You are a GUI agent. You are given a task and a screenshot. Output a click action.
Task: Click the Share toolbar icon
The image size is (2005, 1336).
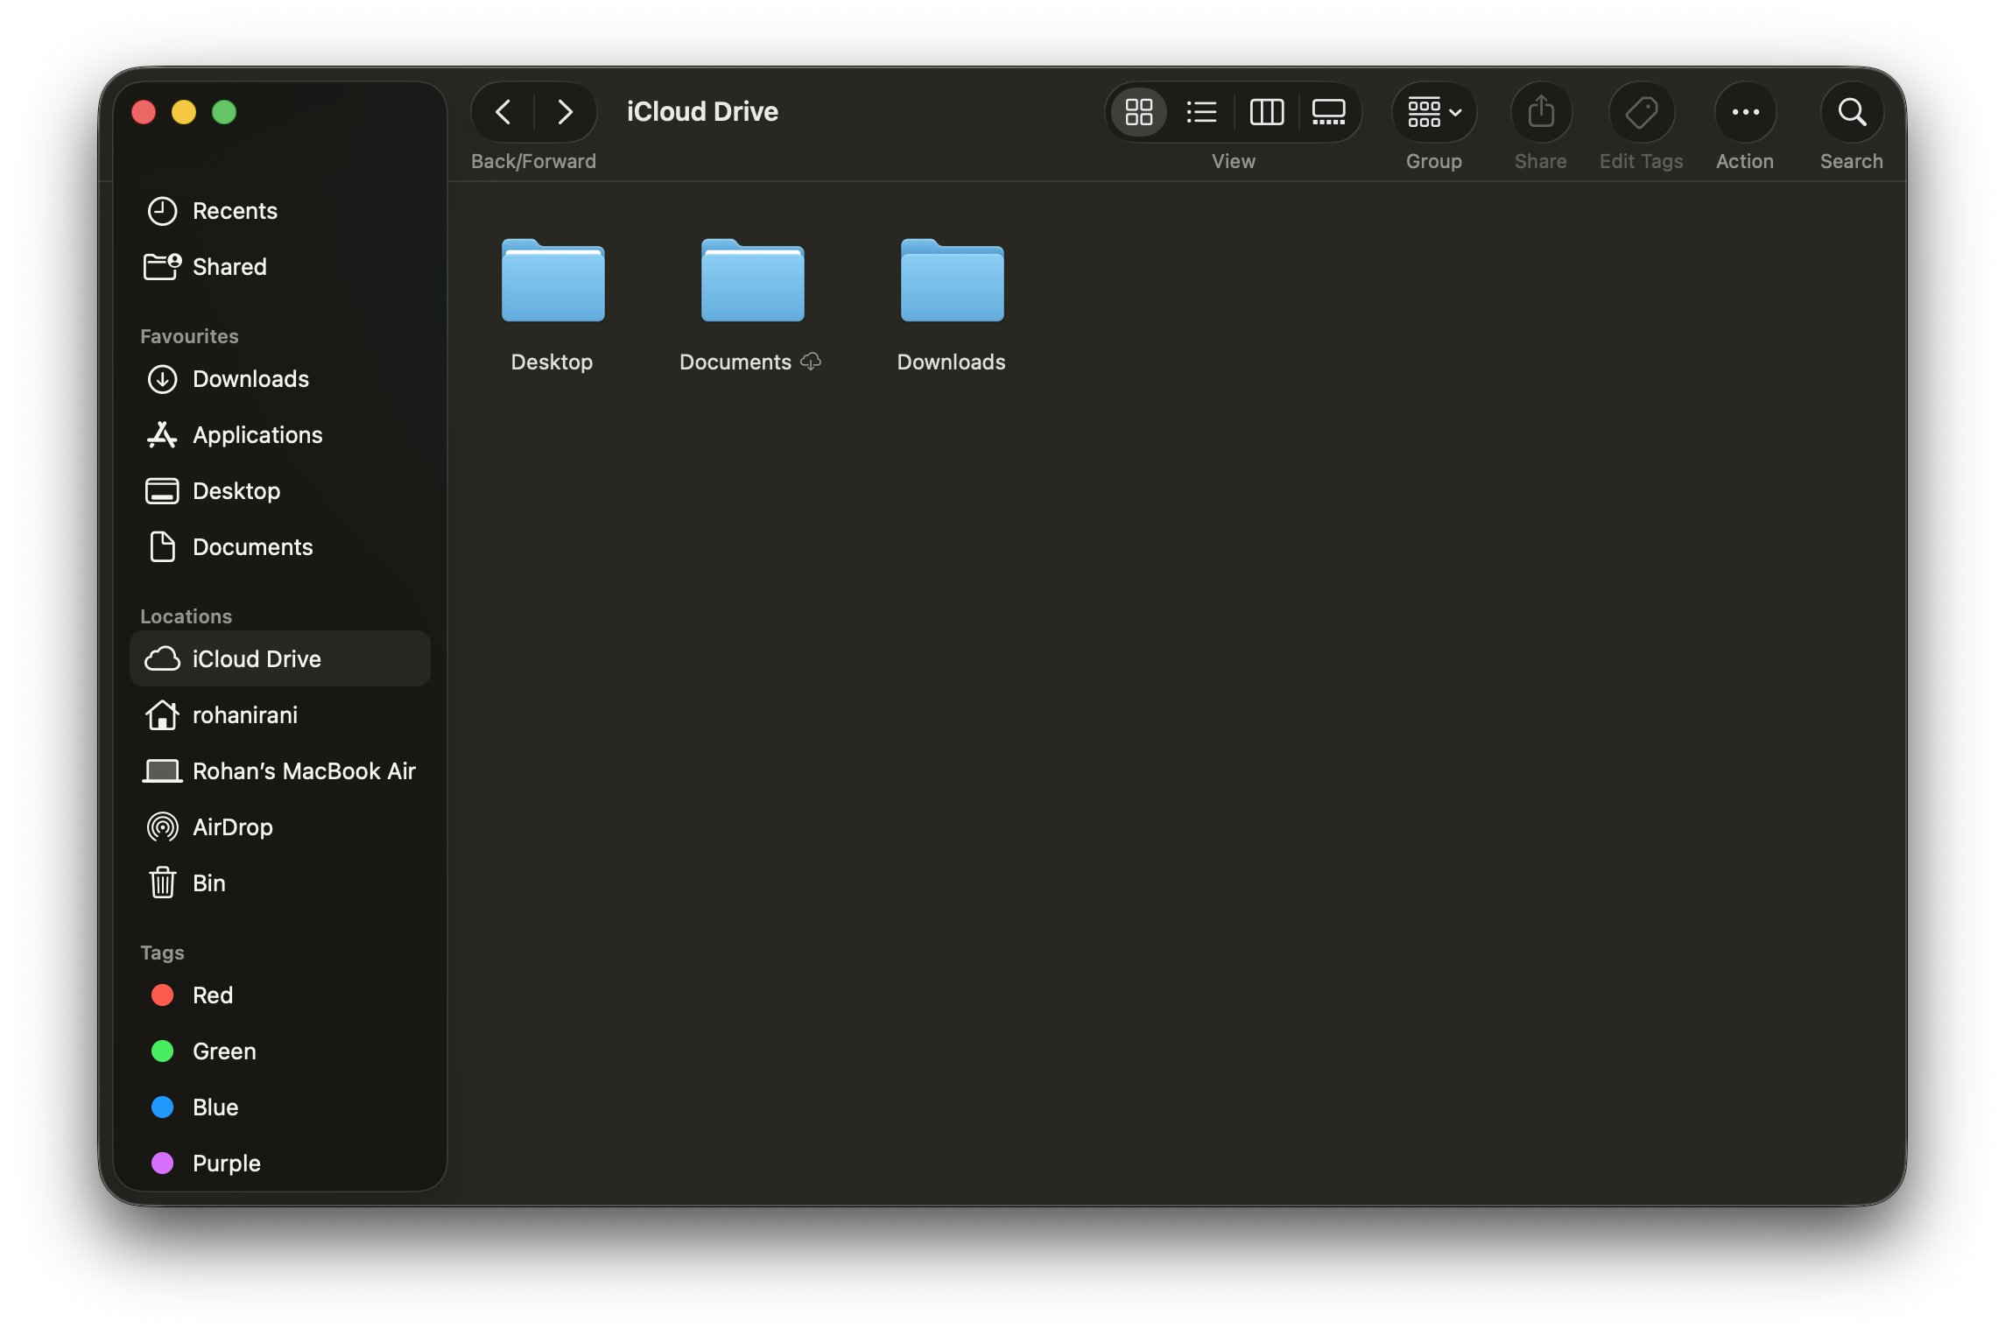[x=1540, y=112]
